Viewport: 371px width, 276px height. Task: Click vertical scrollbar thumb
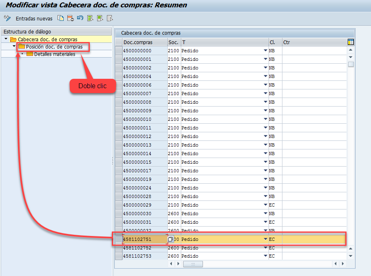coord(351,64)
